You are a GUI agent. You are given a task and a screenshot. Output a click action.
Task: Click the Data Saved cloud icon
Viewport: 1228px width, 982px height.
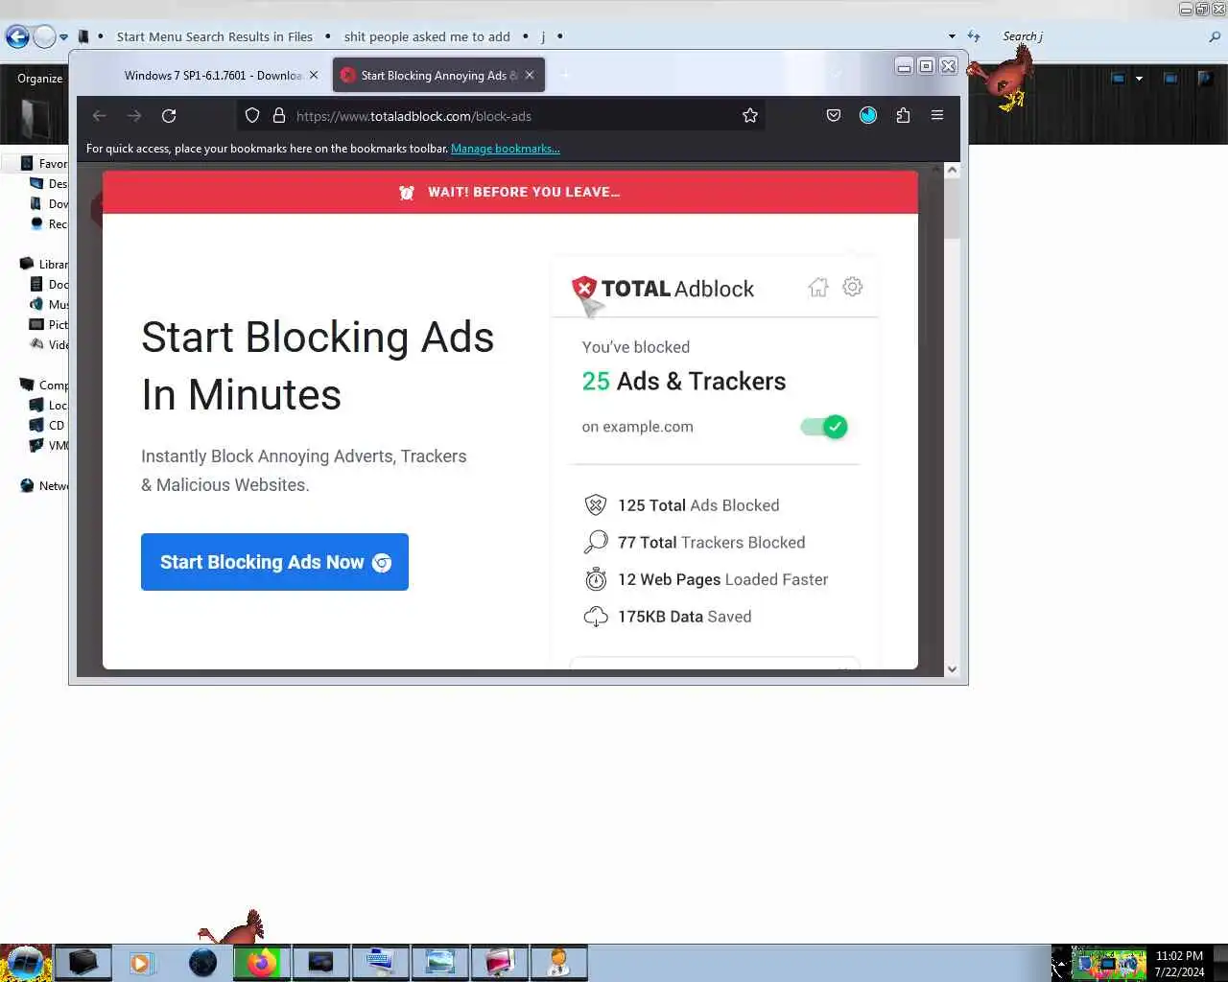596,617
